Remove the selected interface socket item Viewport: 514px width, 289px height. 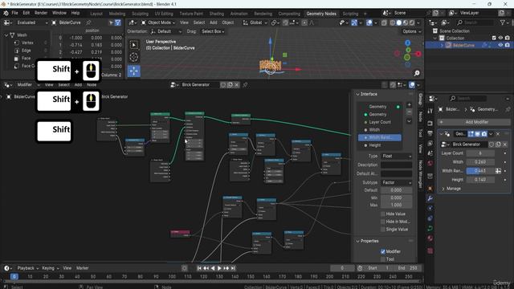[x=409, y=112]
